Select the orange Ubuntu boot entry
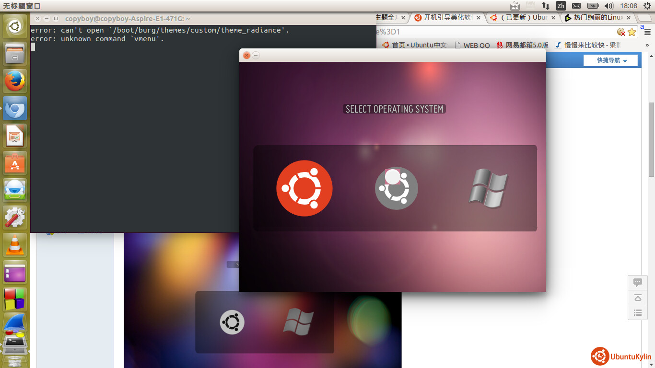This screenshot has width=655, height=368. click(x=304, y=188)
